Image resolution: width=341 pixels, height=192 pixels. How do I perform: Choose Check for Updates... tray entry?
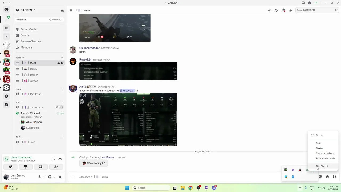(x=323, y=153)
